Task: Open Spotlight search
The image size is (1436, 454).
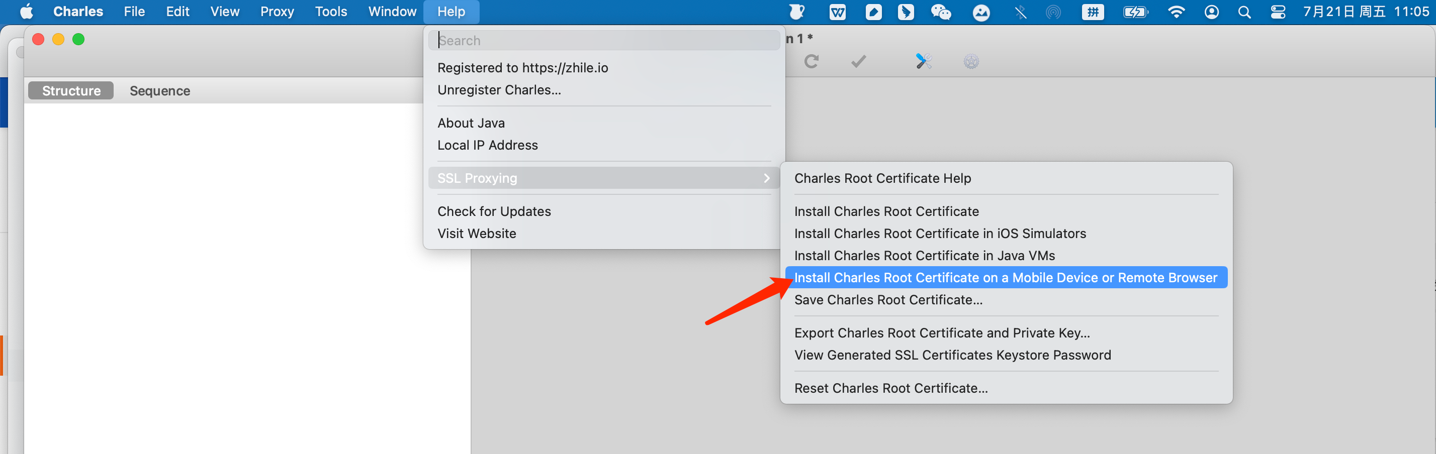Action: tap(1244, 12)
